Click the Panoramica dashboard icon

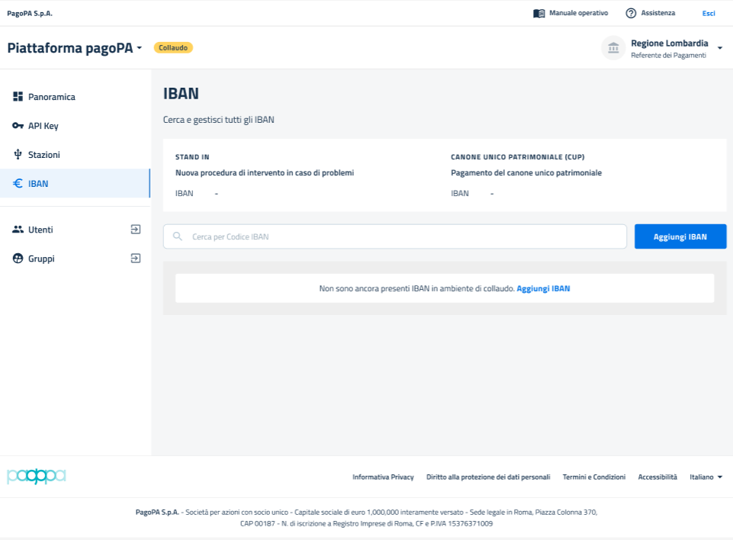coord(18,97)
